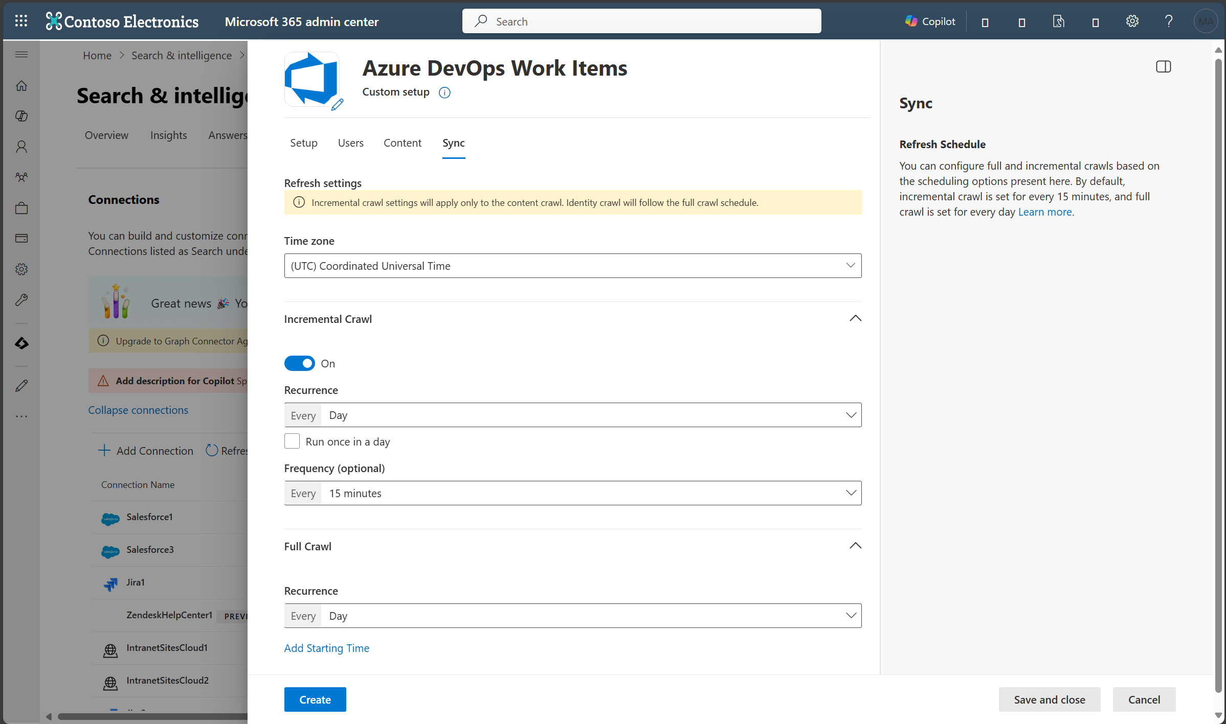Switch to the Content tab

402,143
